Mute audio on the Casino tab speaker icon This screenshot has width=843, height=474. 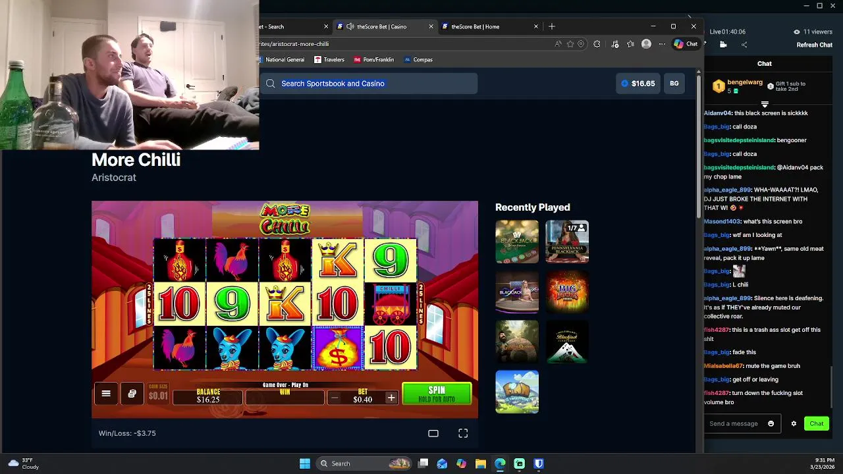point(350,26)
